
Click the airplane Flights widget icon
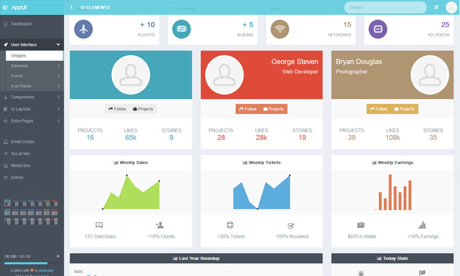84,29
